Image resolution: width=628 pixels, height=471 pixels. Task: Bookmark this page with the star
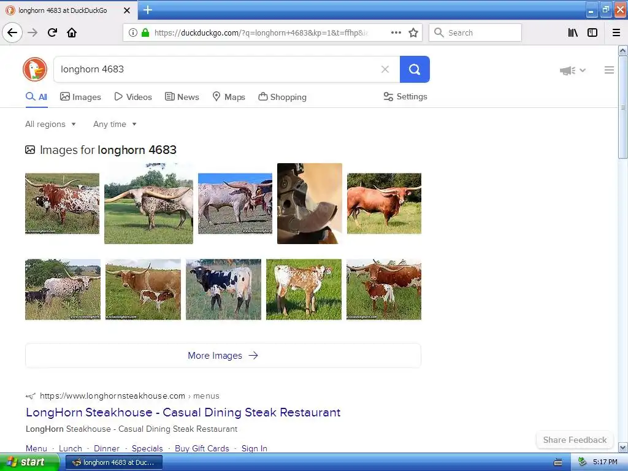[x=413, y=33]
